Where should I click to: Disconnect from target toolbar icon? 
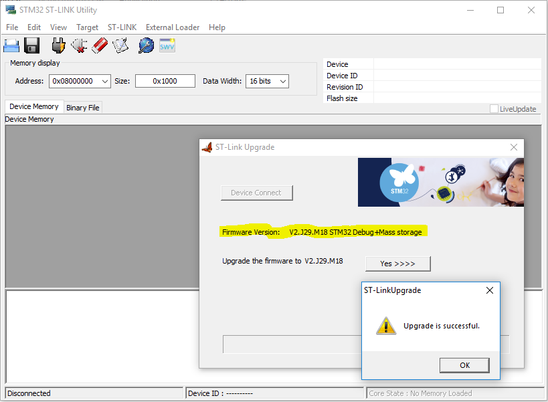(80, 45)
